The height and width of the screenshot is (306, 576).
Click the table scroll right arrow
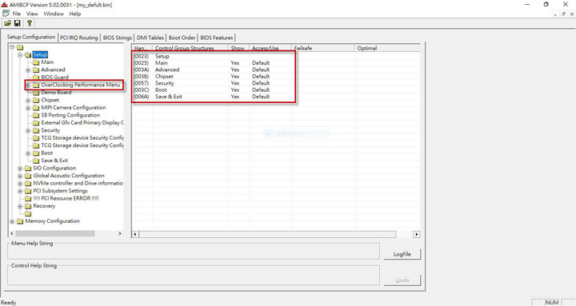[x=416, y=234]
